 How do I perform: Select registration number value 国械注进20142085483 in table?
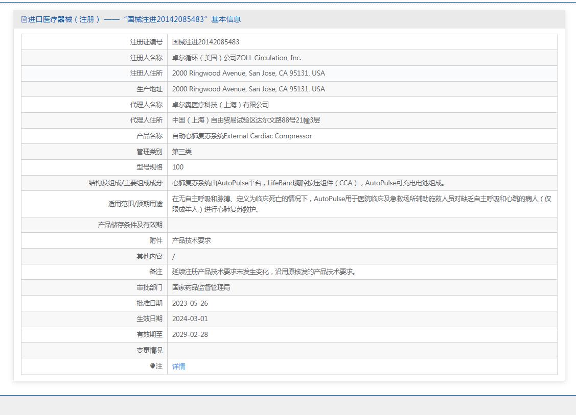click(x=205, y=42)
